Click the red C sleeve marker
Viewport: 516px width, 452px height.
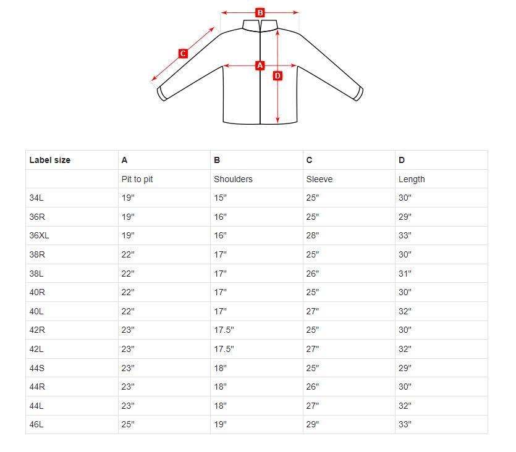[183, 53]
